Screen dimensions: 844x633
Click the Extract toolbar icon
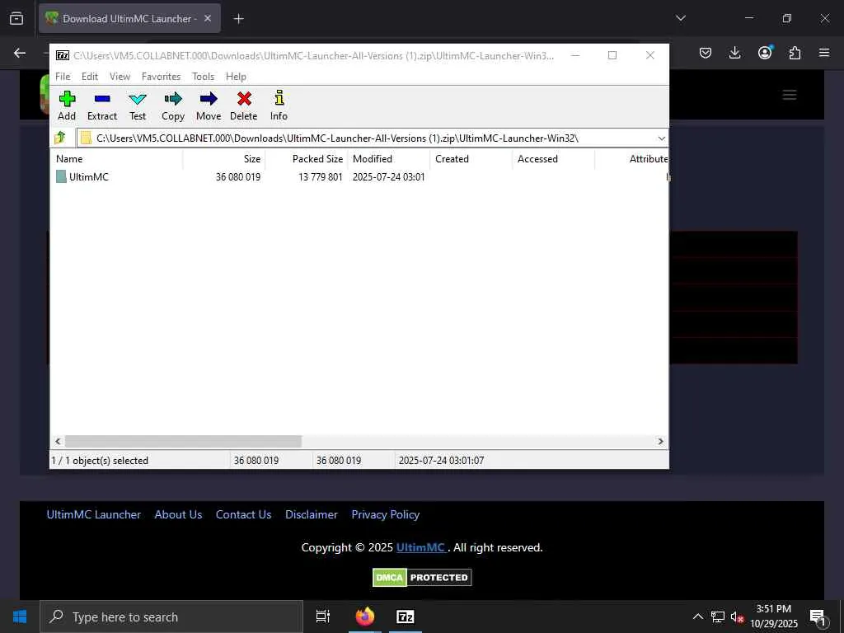click(x=101, y=105)
